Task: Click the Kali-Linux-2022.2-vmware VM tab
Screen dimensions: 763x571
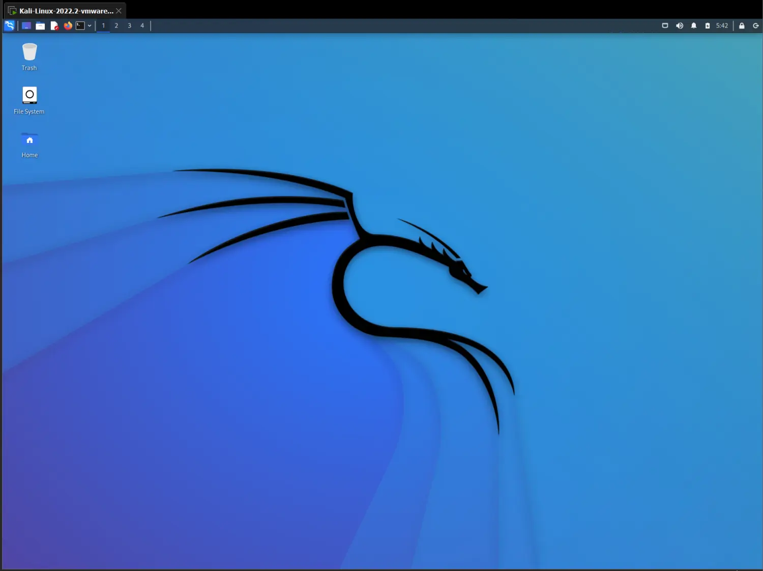Action: click(65, 11)
